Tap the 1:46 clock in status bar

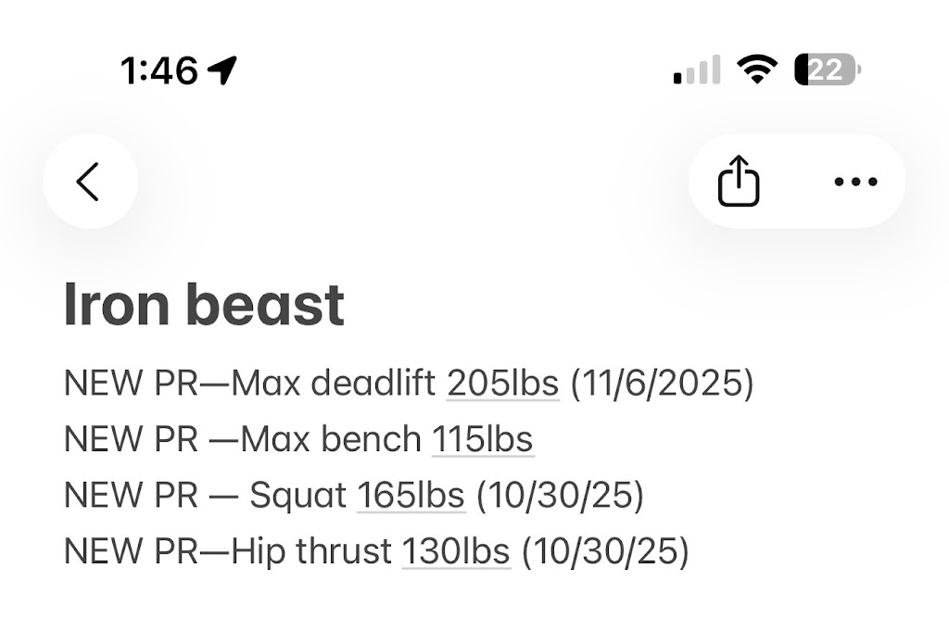[x=159, y=69]
